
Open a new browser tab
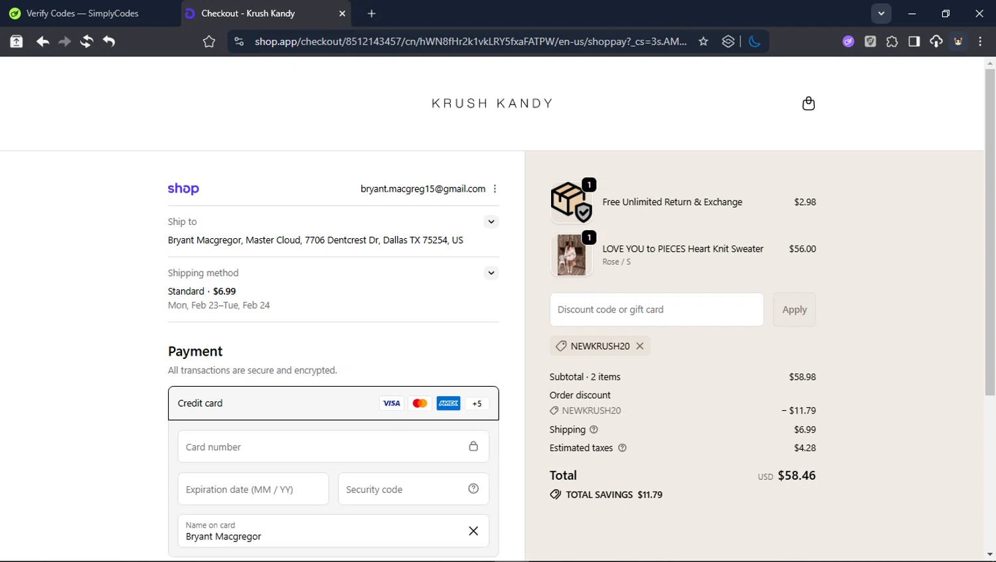pyautogui.click(x=371, y=13)
